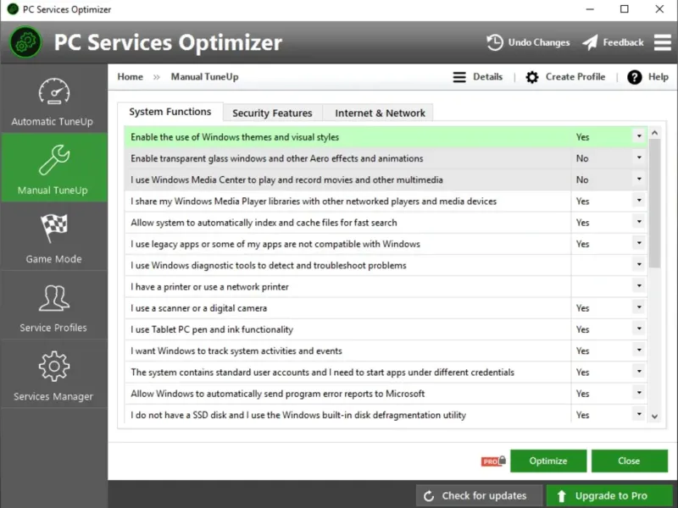Click the green Optimize button

[548, 461]
